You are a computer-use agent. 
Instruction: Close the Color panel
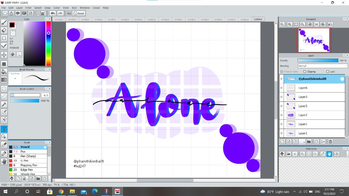pos(50,19)
